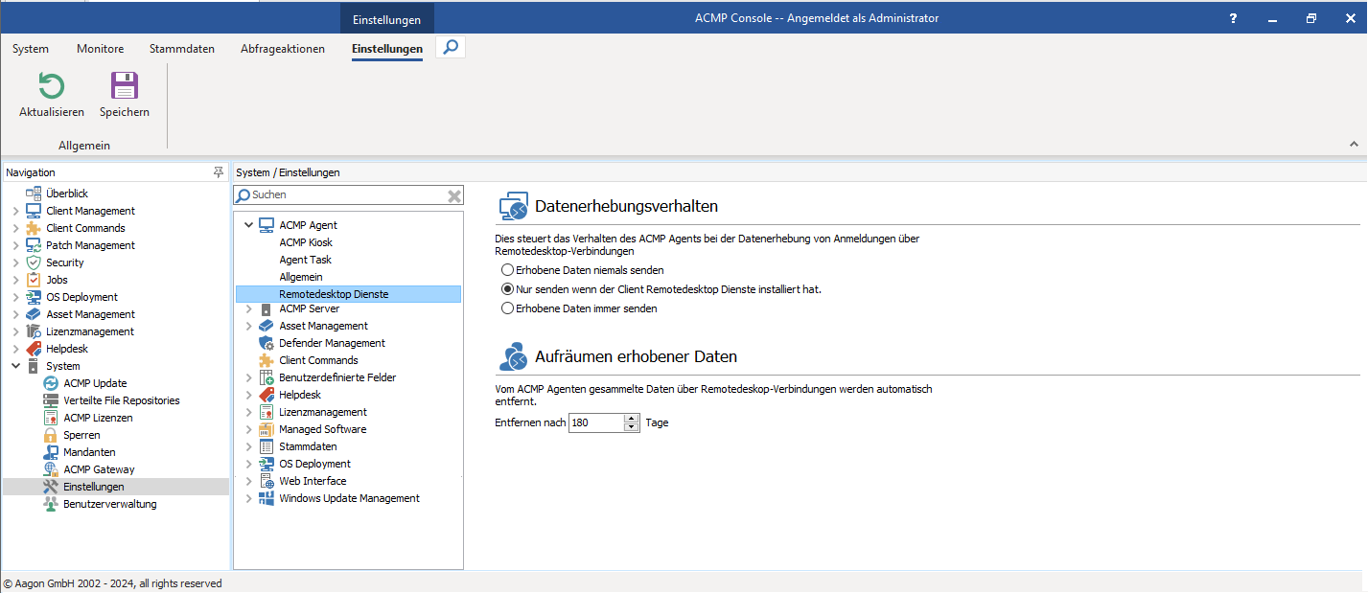
Task: Open Defender Management shield entry
Action: pos(332,343)
